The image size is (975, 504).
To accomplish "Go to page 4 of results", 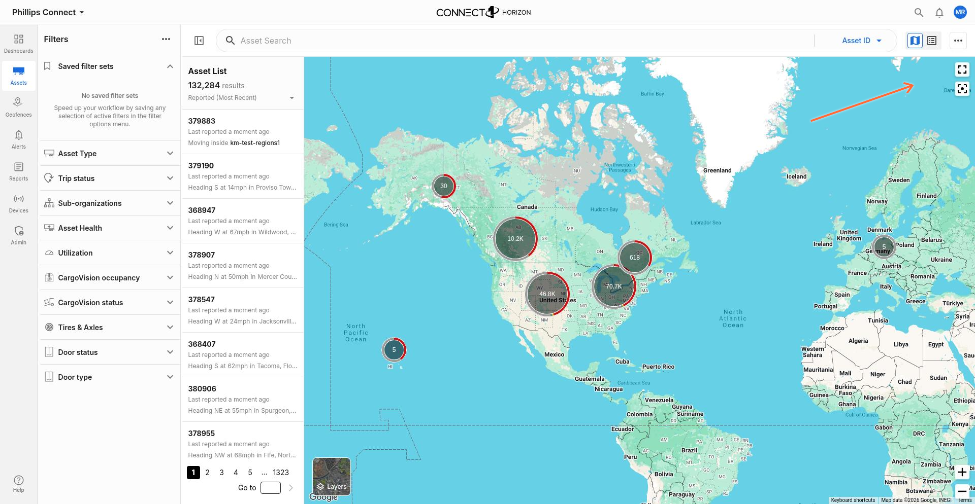I will click(x=236, y=473).
